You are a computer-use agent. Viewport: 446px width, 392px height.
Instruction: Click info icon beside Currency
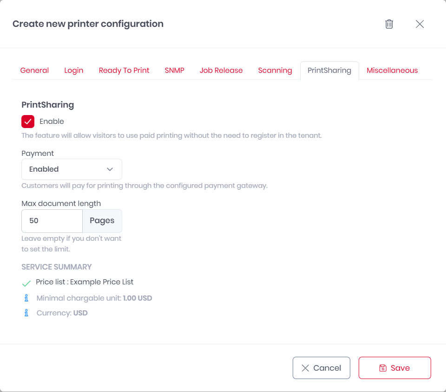(26, 313)
